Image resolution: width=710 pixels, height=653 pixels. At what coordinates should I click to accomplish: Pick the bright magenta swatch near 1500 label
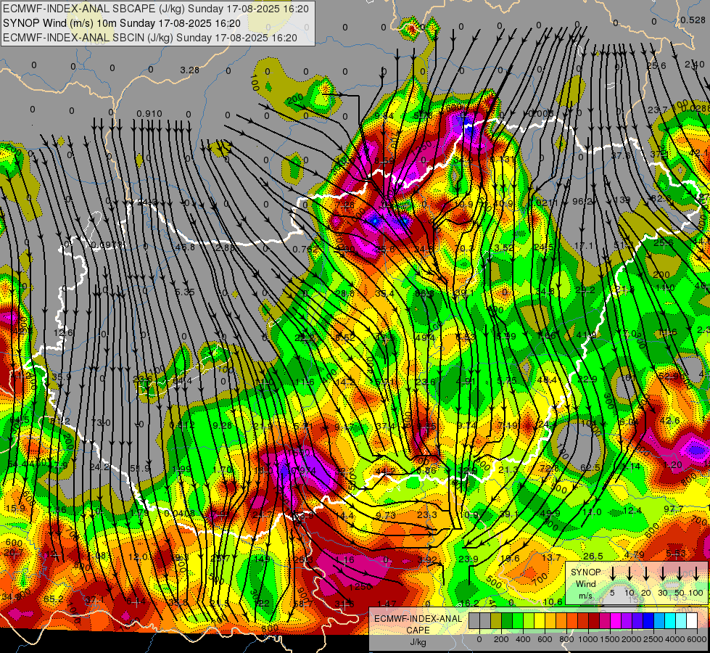tap(616, 621)
